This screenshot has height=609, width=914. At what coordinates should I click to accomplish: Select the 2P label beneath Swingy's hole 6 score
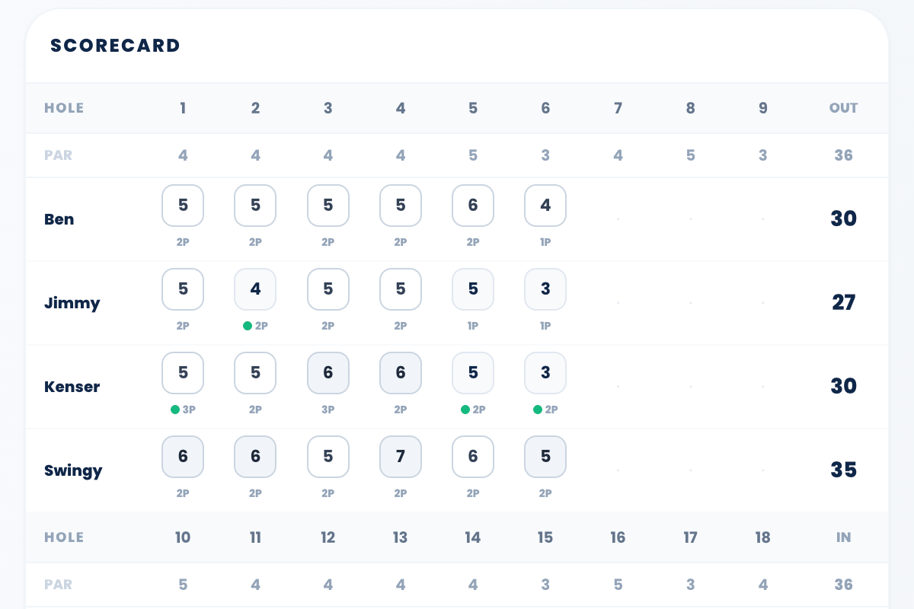(545, 493)
